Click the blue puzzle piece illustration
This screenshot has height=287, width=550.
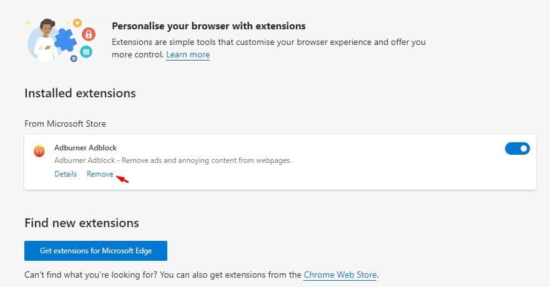(65, 40)
